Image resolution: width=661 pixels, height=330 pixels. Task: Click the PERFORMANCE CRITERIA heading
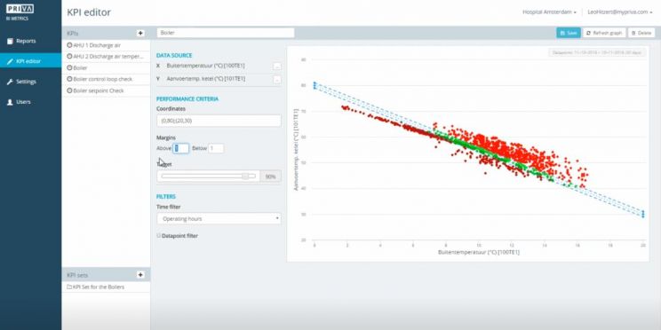[x=187, y=99]
